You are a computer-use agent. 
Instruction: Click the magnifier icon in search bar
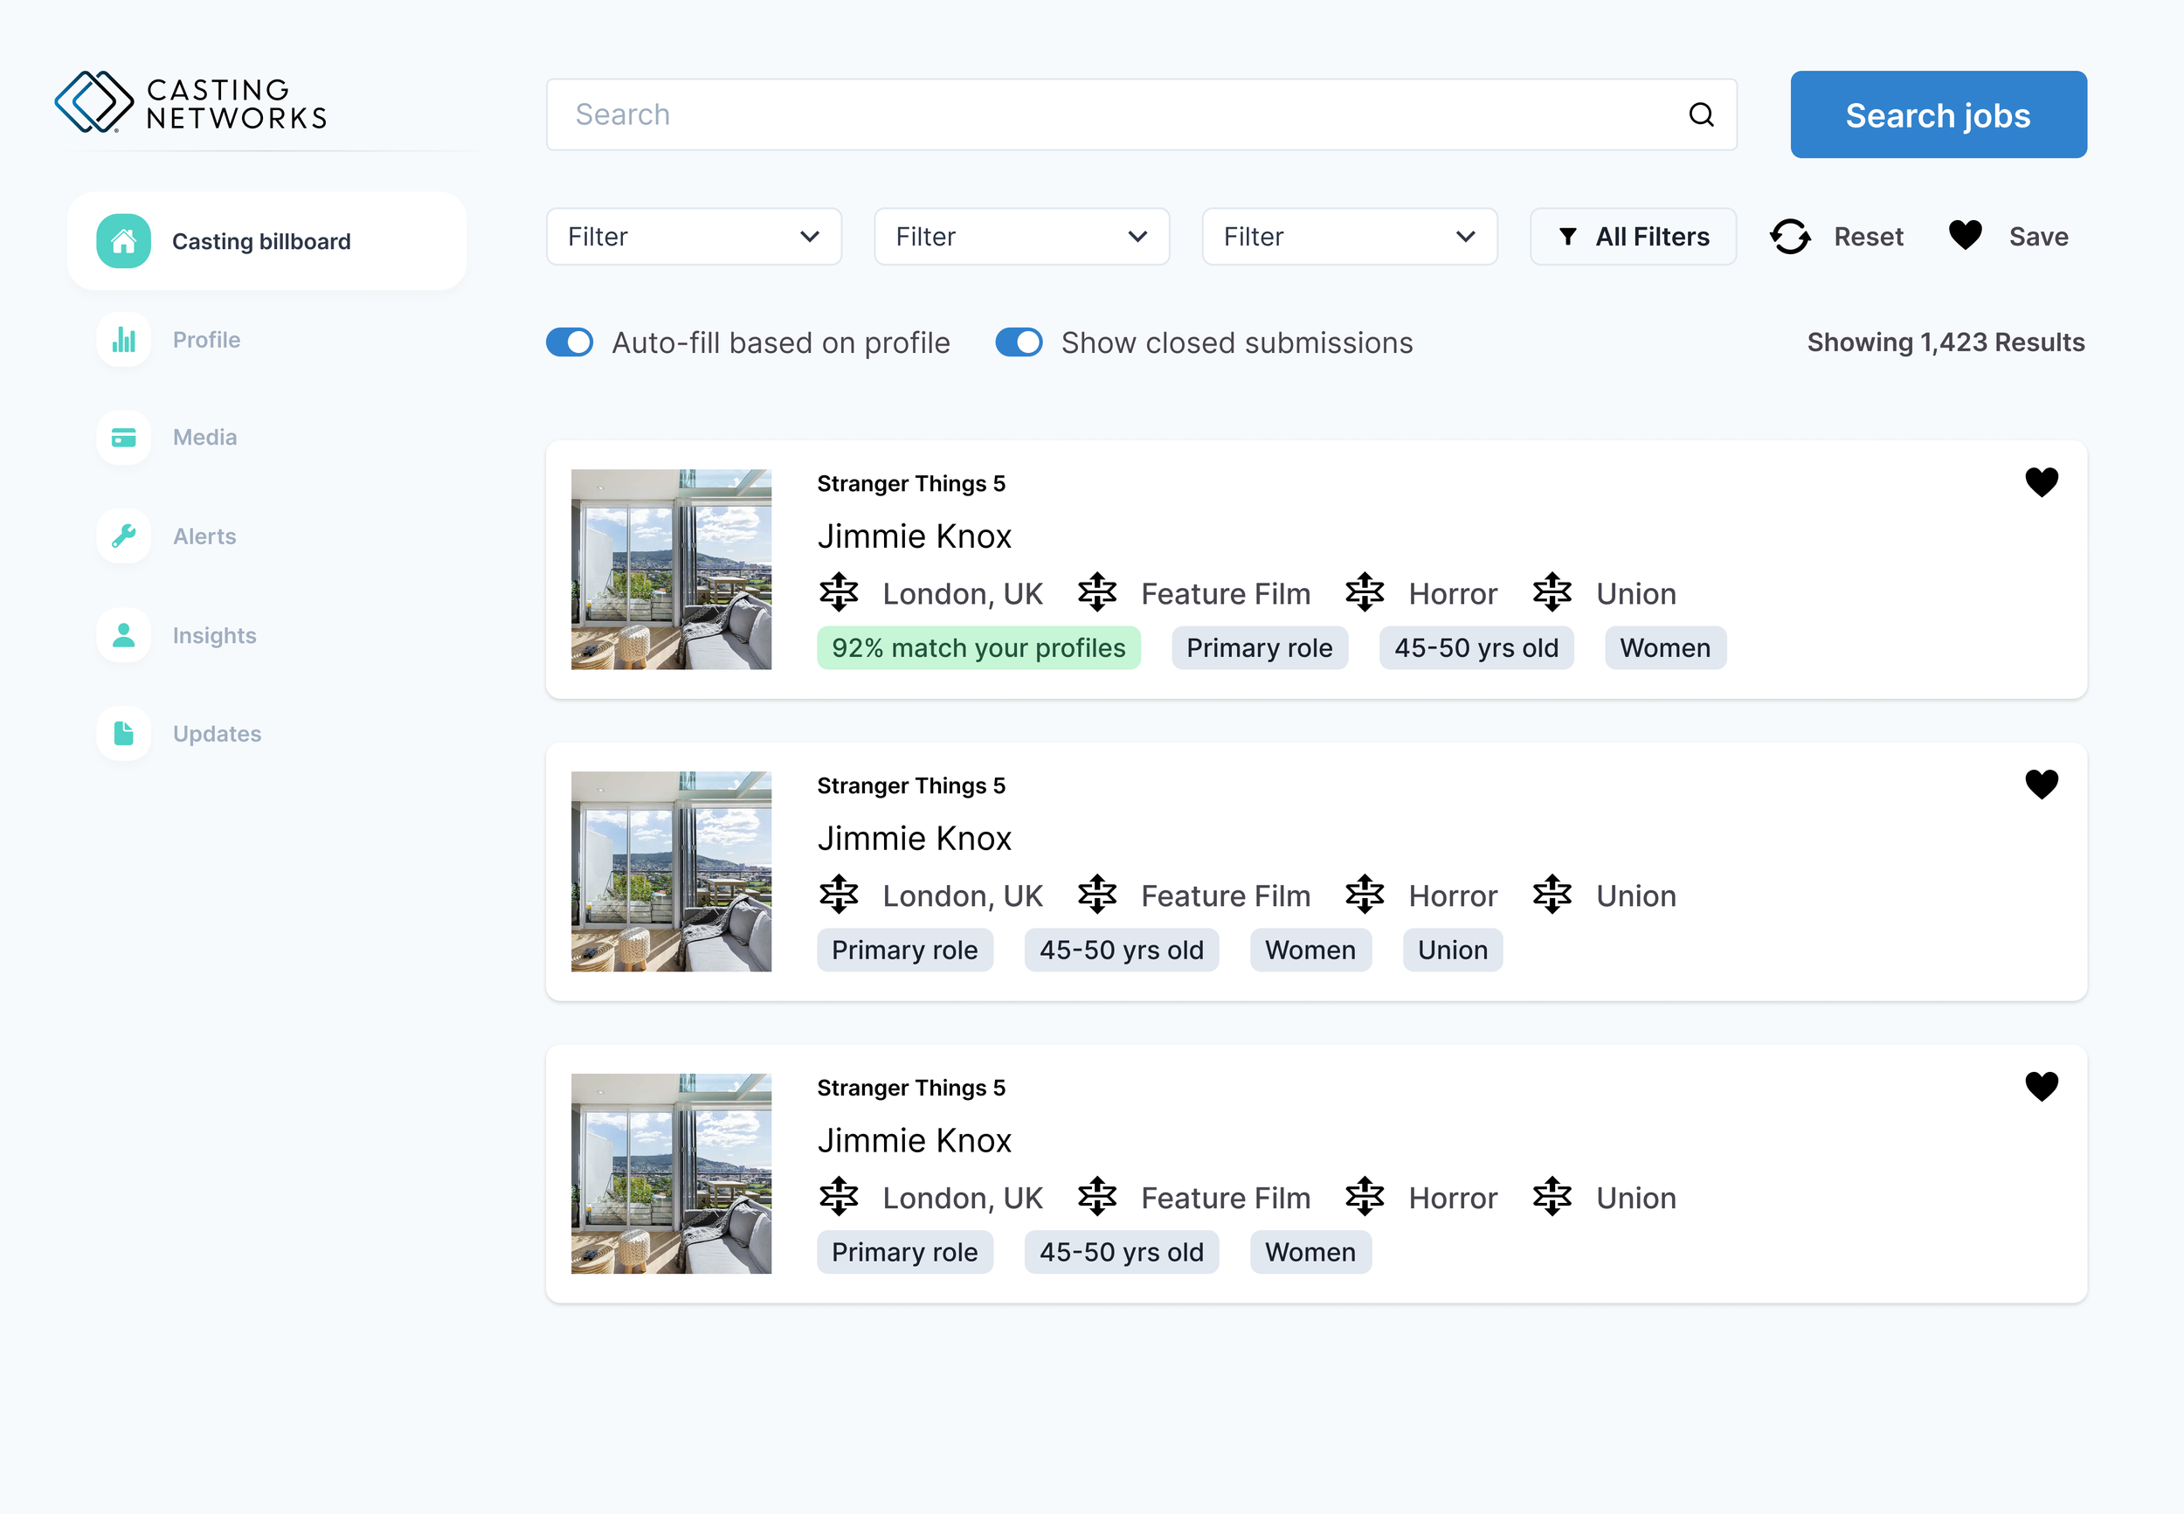pos(1701,114)
